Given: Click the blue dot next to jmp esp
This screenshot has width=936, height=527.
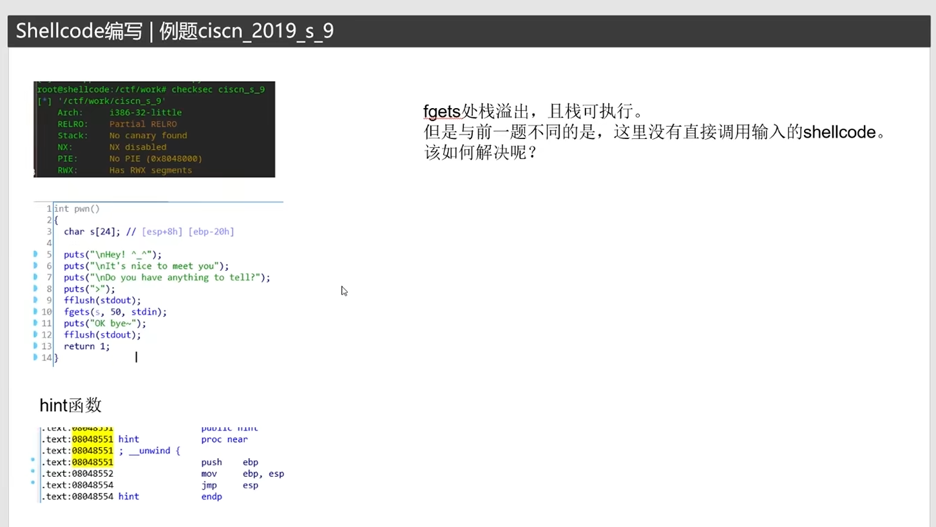Looking at the screenshot, I should (33, 483).
